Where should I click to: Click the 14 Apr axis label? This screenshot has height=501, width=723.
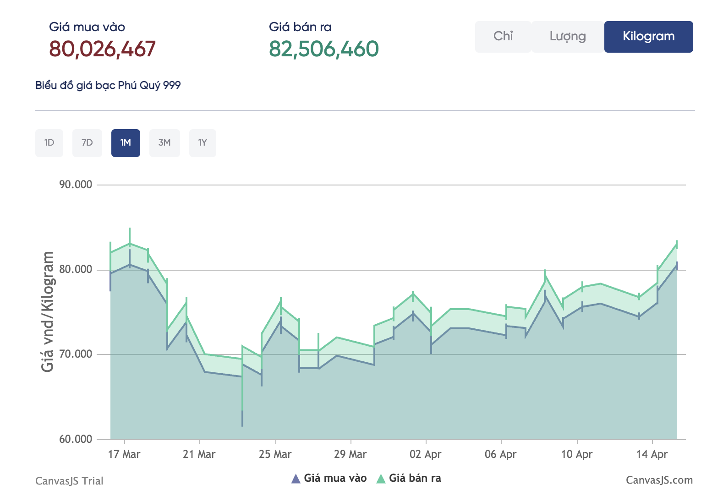652,454
